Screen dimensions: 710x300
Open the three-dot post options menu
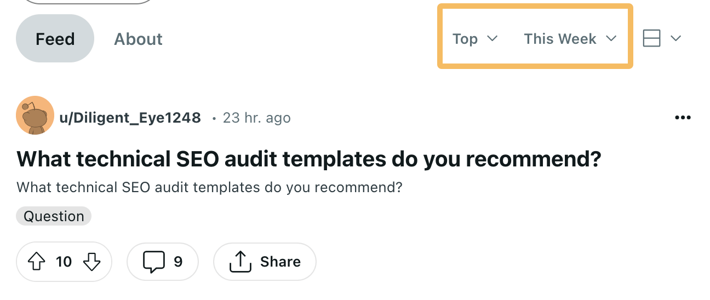pos(683,118)
